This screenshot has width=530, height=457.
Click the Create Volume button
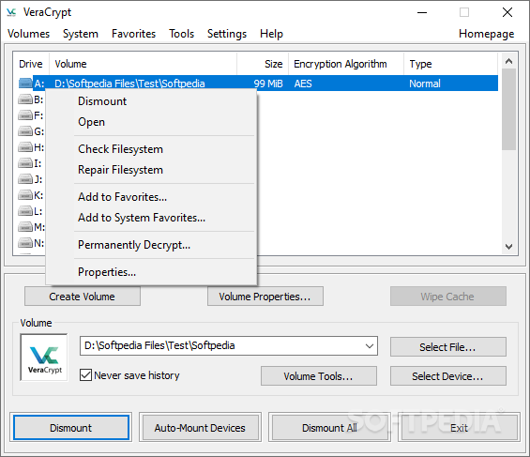83,297
